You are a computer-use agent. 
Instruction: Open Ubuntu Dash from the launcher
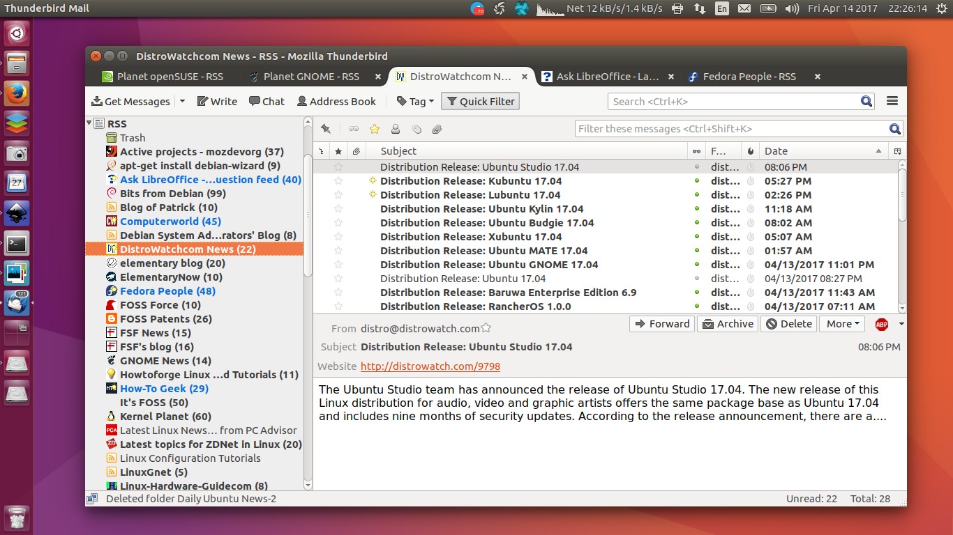coord(17,33)
